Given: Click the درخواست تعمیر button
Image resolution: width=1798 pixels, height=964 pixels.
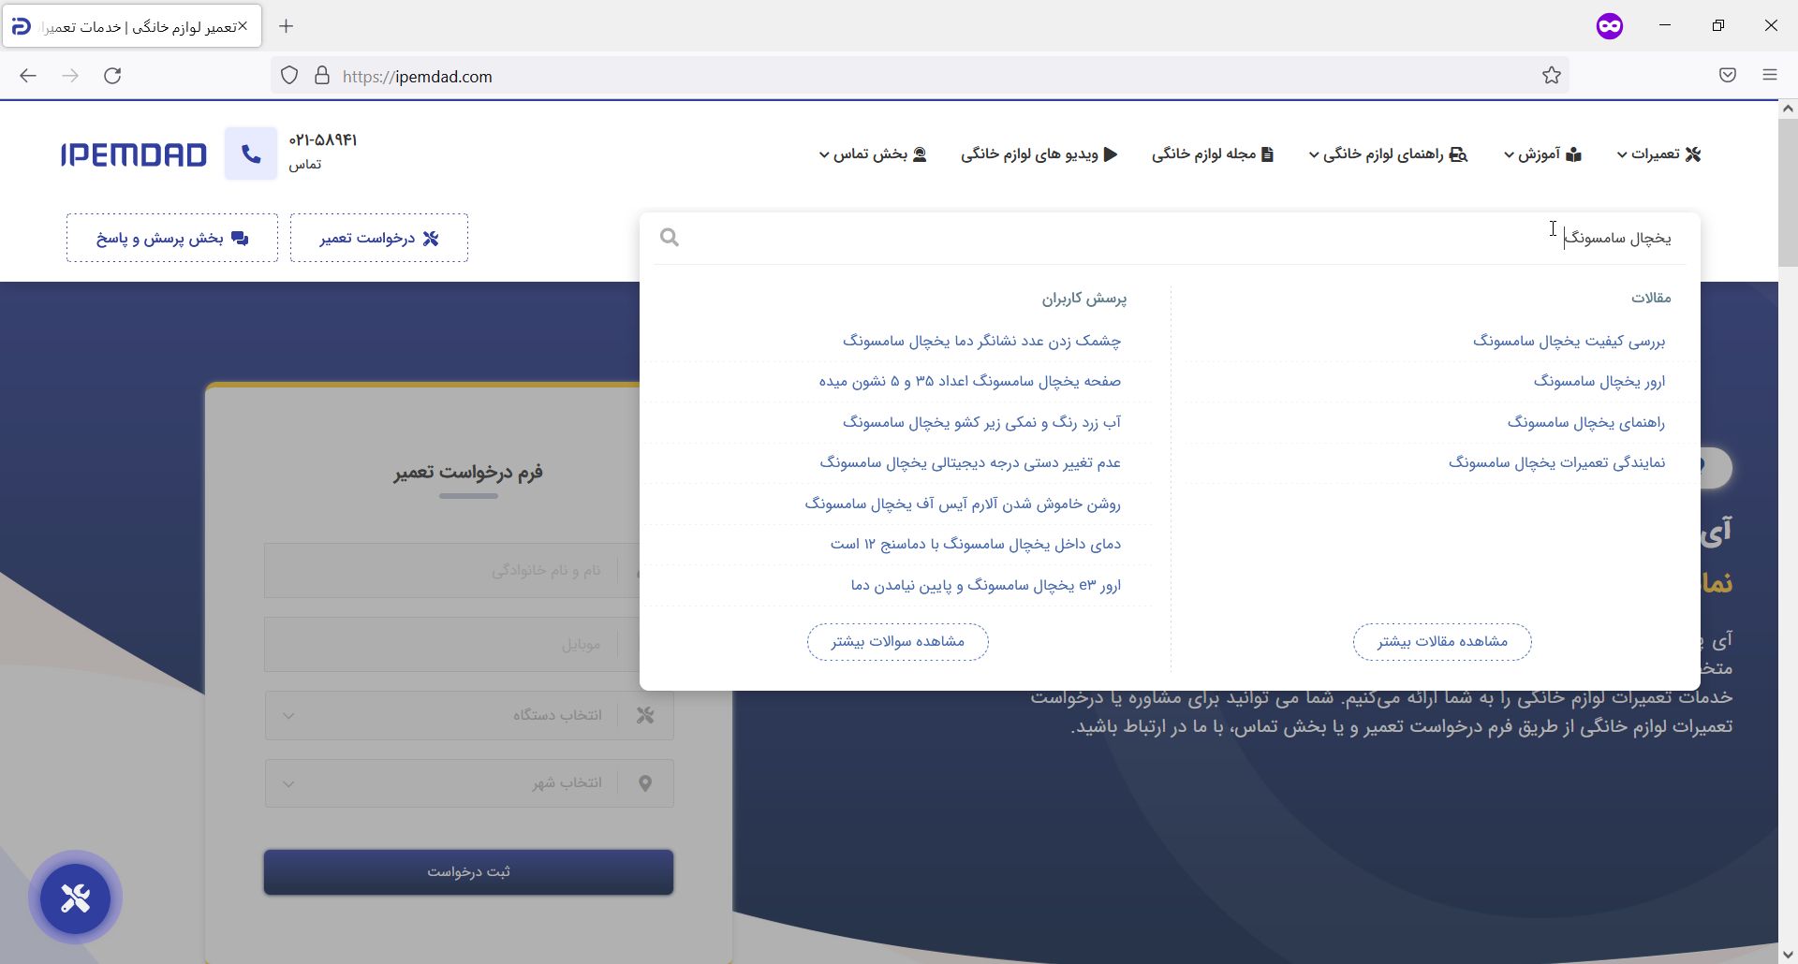Looking at the screenshot, I should pyautogui.click(x=379, y=238).
